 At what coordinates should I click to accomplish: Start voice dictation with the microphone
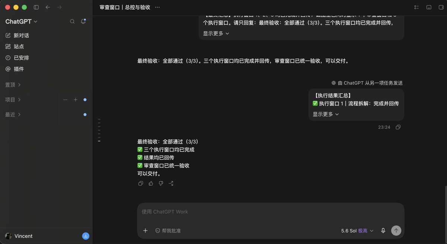click(383, 231)
